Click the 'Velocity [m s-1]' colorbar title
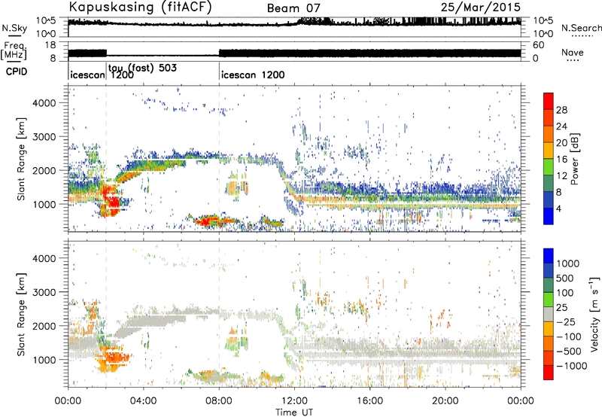Image resolution: width=602 pixels, height=417 pixels. pyautogui.click(x=594, y=314)
